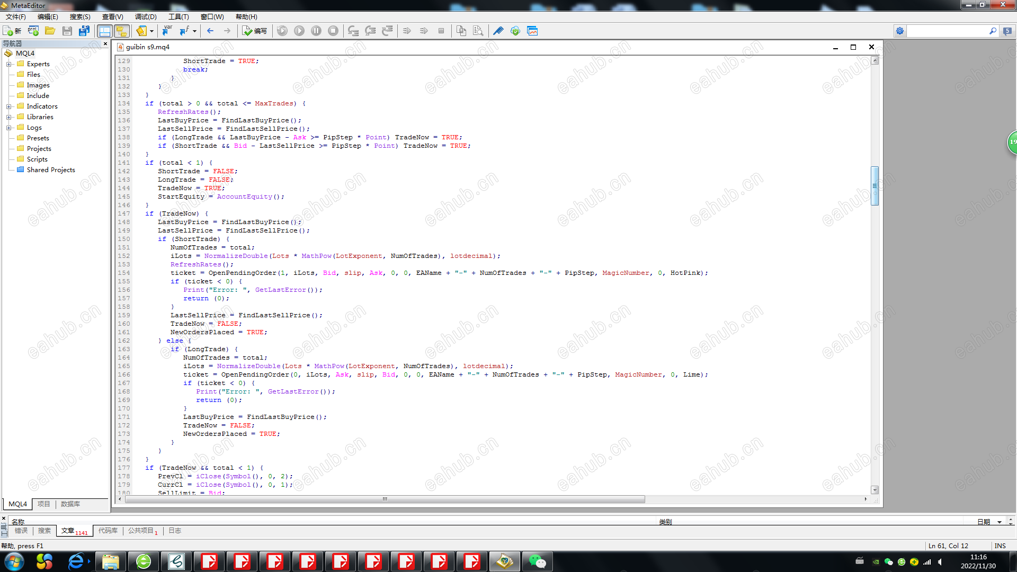
Task: Click the new project icon
Action: [33, 31]
